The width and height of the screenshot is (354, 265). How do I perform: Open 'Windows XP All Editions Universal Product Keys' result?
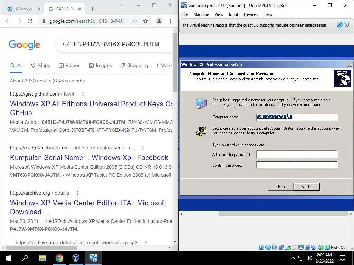(91, 108)
